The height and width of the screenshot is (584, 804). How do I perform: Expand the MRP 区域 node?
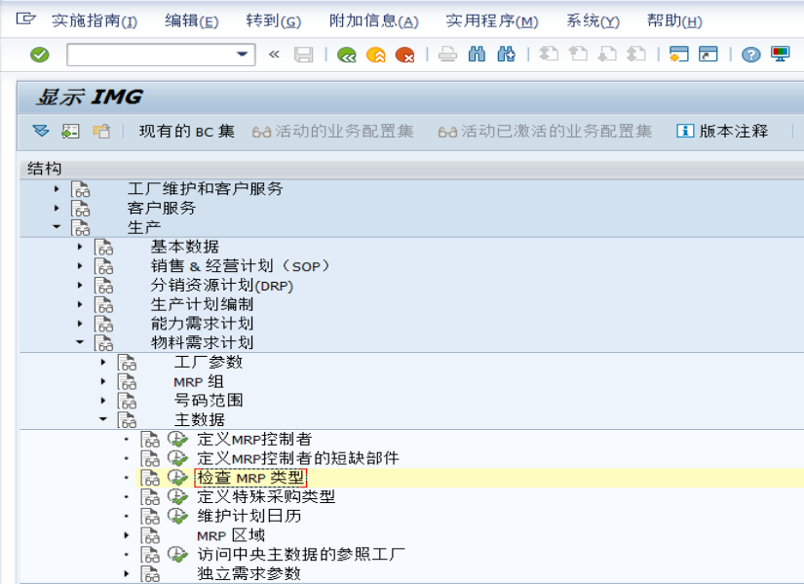pos(127,535)
